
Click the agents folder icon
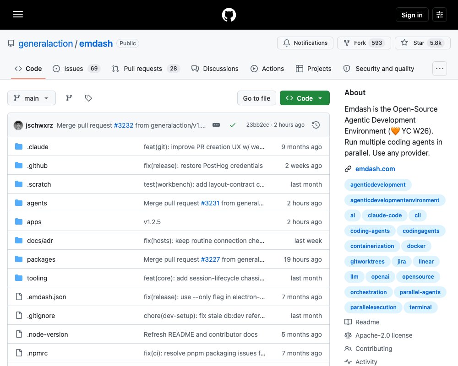19,203
